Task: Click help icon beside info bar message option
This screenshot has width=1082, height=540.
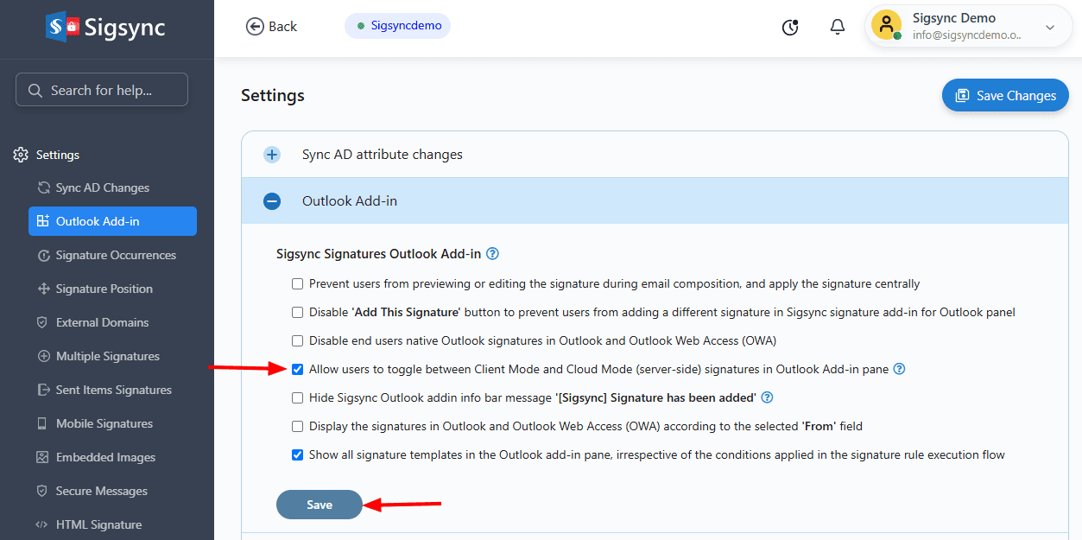Action: coord(767,397)
